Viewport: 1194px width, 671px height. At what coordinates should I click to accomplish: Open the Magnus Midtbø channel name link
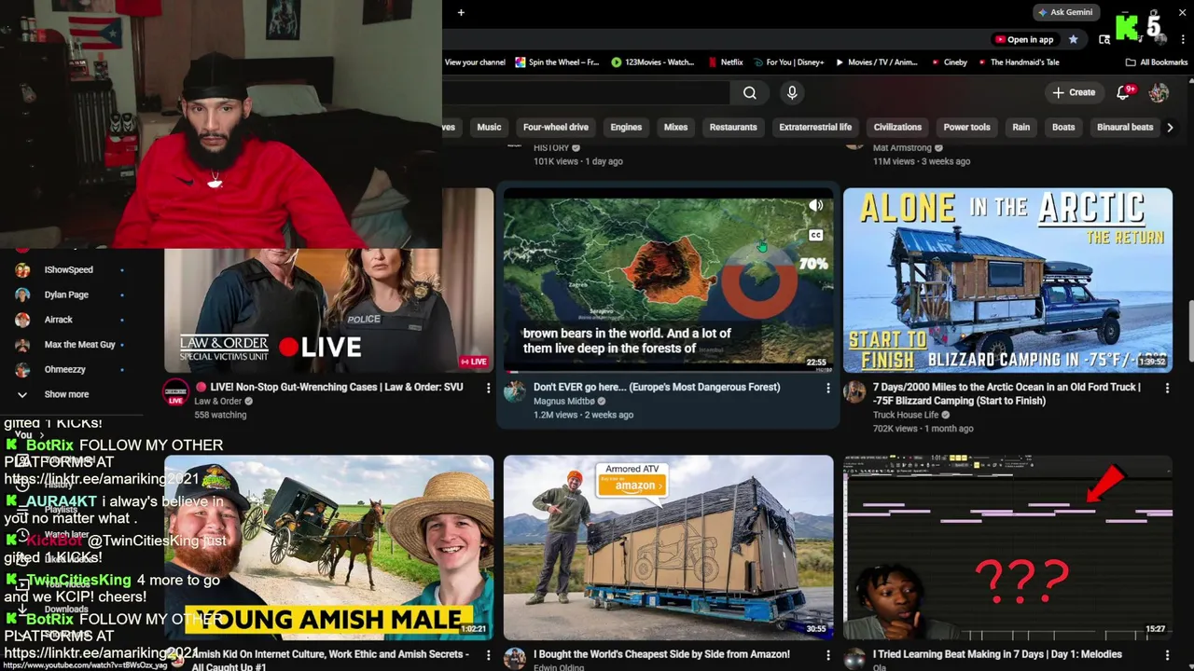click(x=564, y=402)
